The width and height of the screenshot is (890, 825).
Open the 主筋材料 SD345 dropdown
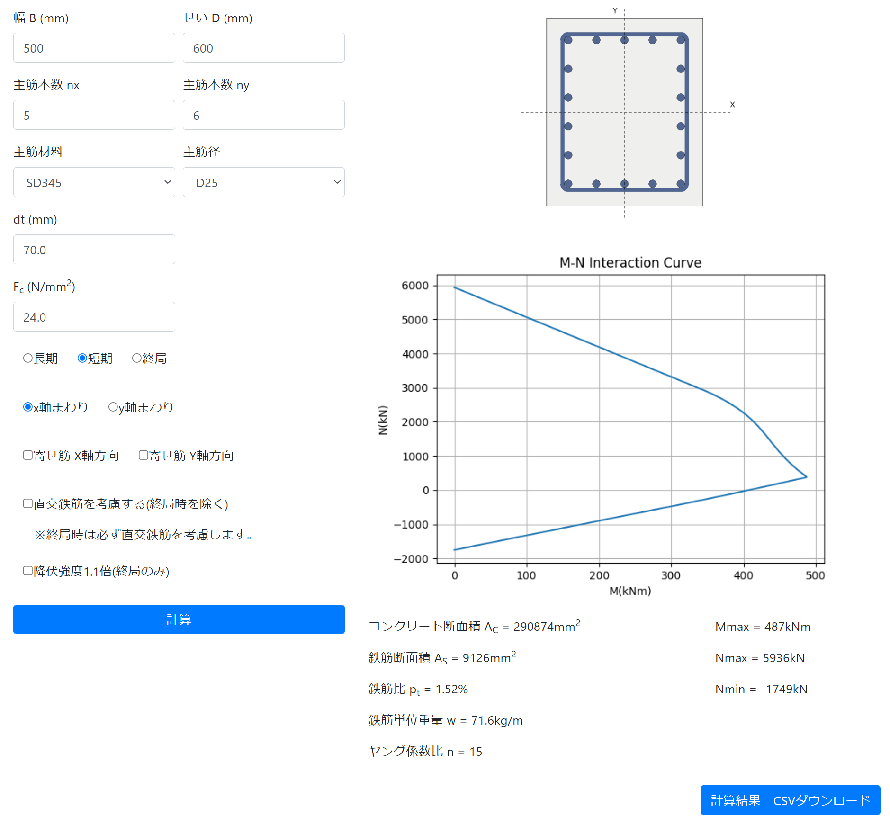click(x=94, y=182)
